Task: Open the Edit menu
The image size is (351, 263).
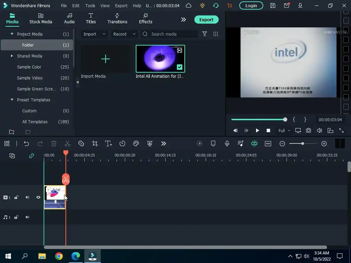Action: click(x=76, y=5)
